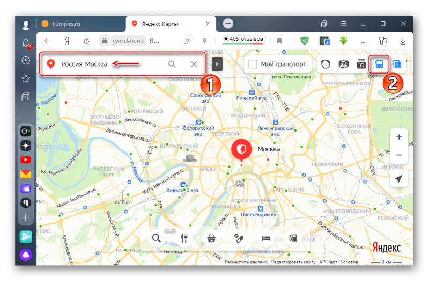Click the red Москва map pin
Image resolution: width=429 pixels, height=283 pixels.
[241, 150]
